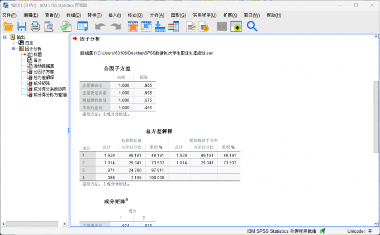Select 标题 in the outline tree
Screen dimensions: 380x235
37,55
